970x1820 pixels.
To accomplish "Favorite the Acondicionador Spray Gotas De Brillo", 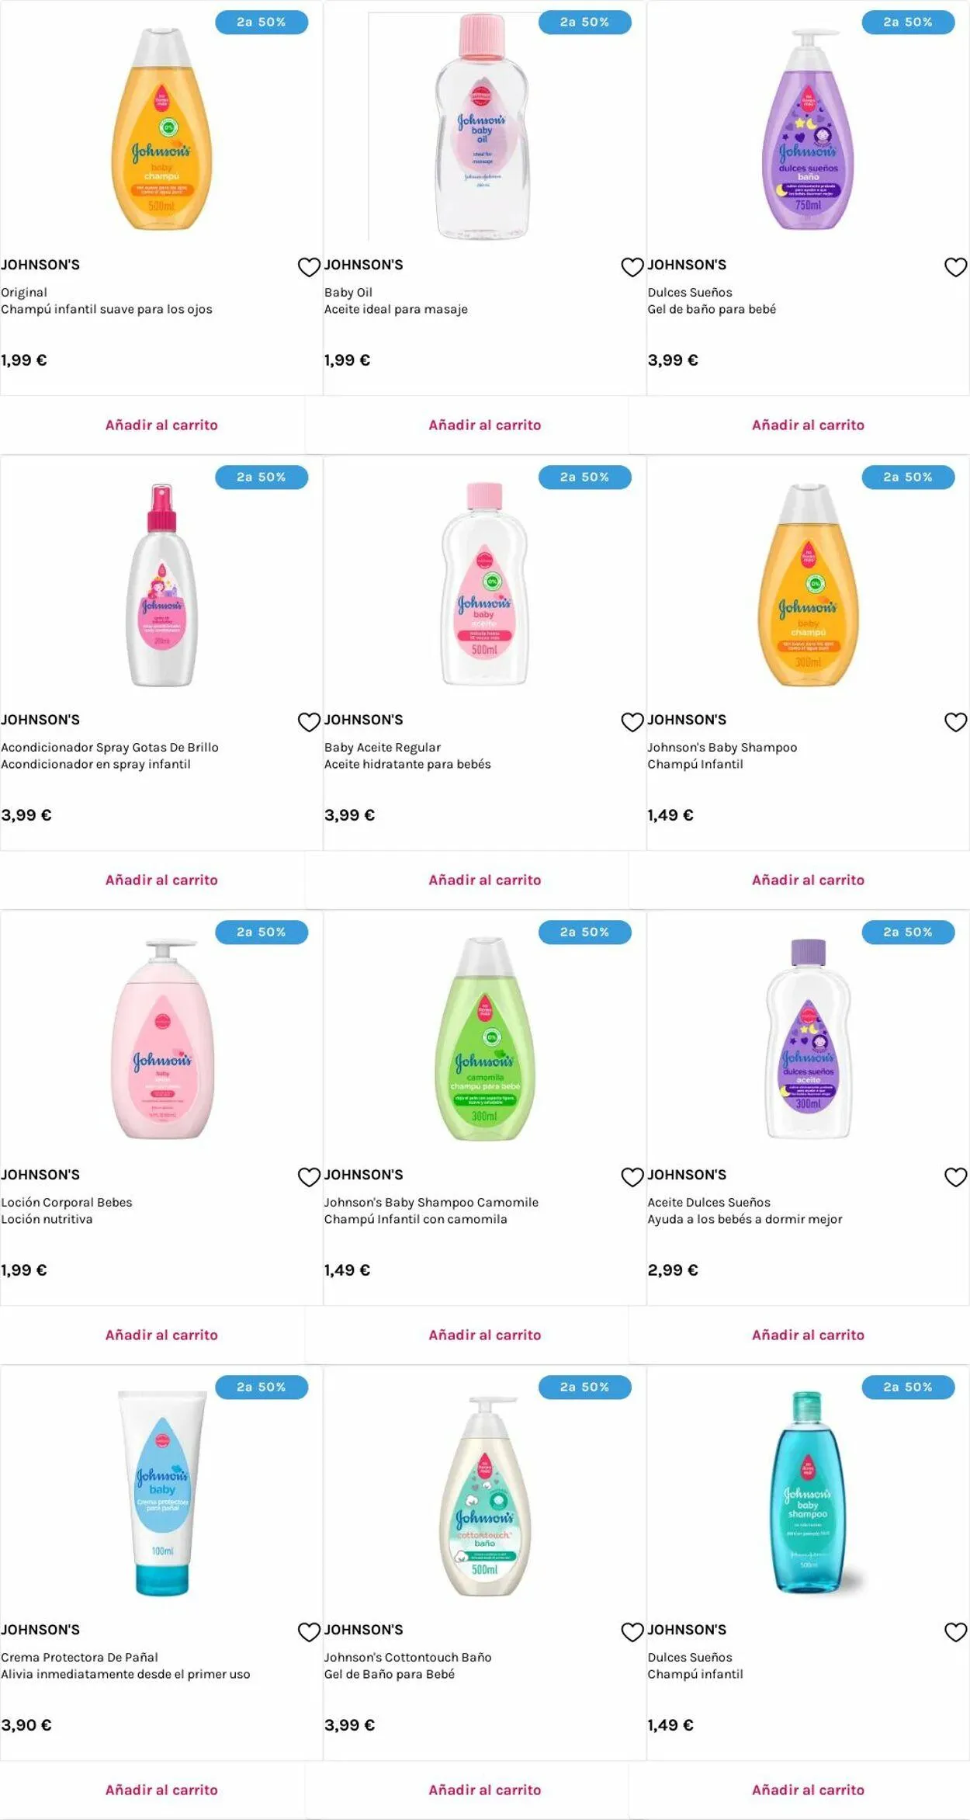I will point(309,722).
